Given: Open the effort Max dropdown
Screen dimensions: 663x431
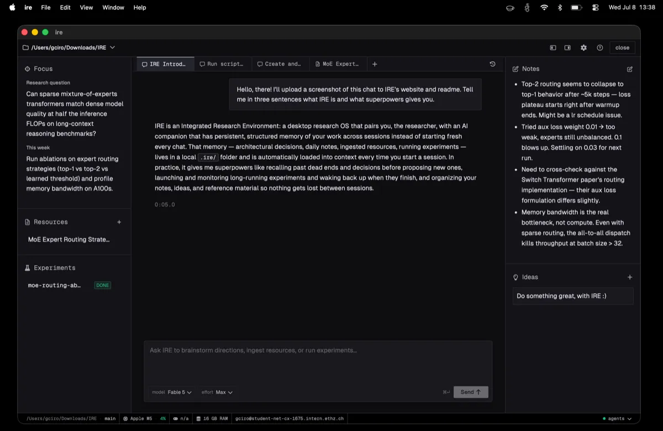Looking at the screenshot, I should tap(217, 392).
